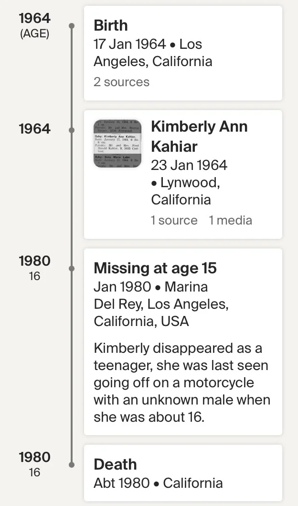
Task: Open the Kimberly Ann Kahiar record title
Action: [x=199, y=136]
